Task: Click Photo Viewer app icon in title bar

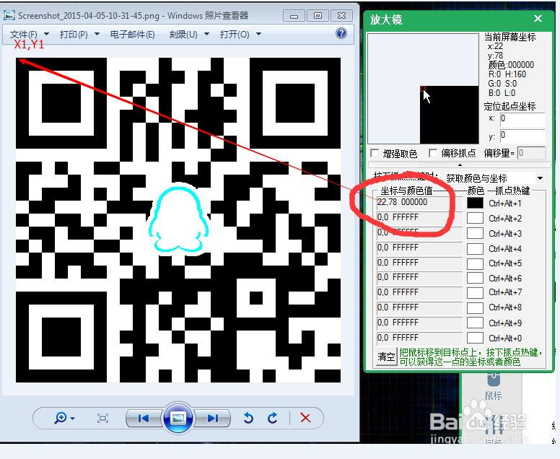Action: click(9, 15)
